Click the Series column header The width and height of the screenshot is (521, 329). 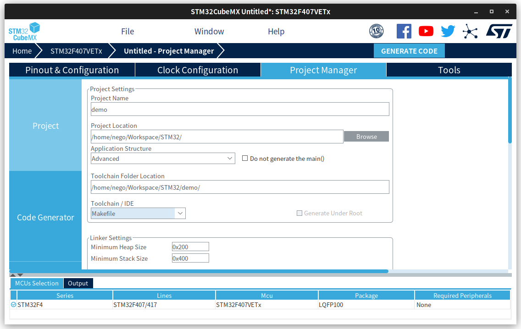point(65,295)
